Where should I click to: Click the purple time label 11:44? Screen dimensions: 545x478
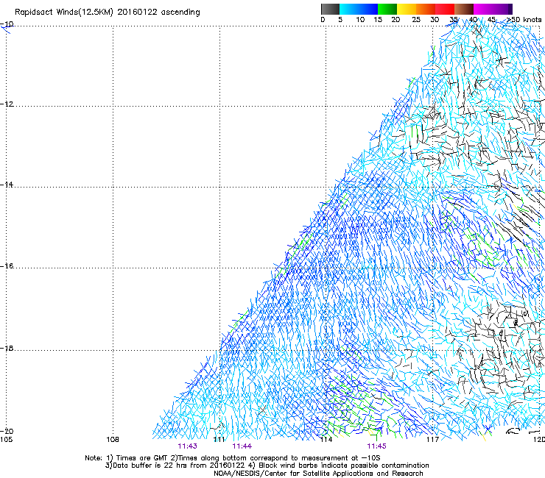[242, 446]
